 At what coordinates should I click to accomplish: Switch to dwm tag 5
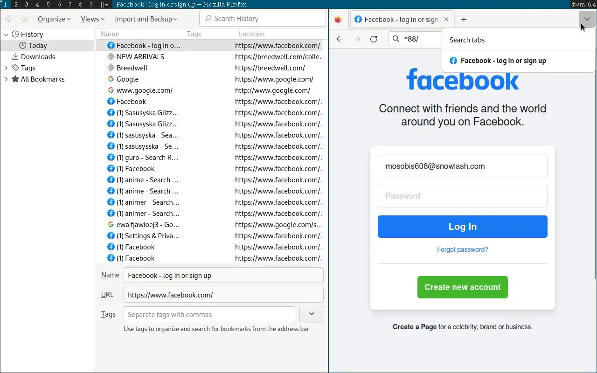click(48, 4)
